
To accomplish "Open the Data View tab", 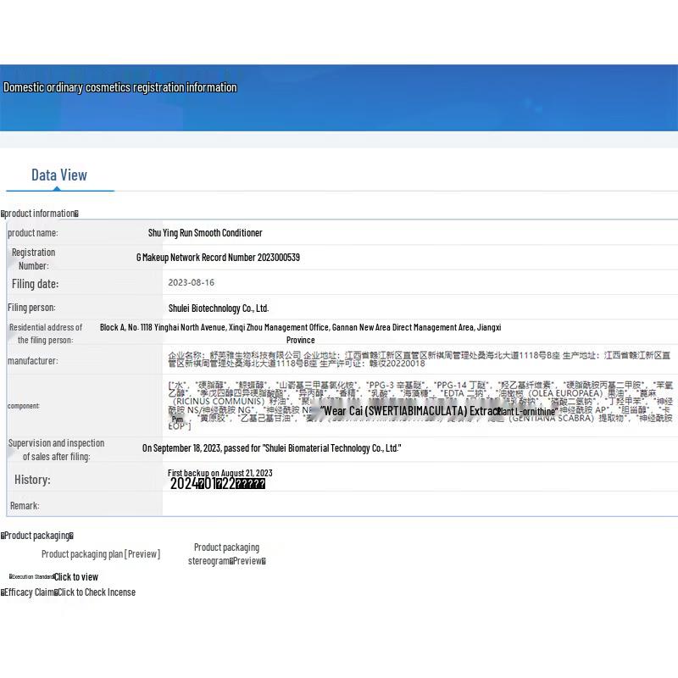I will click(x=59, y=175).
